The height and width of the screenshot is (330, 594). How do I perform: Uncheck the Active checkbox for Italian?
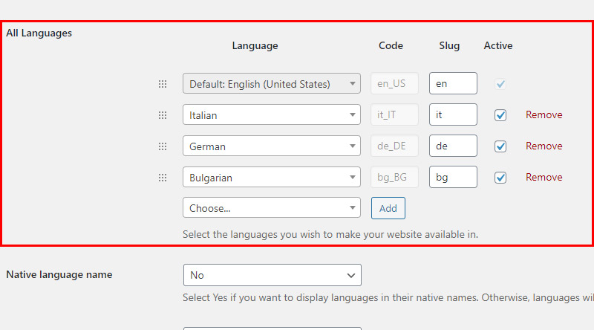(x=500, y=115)
